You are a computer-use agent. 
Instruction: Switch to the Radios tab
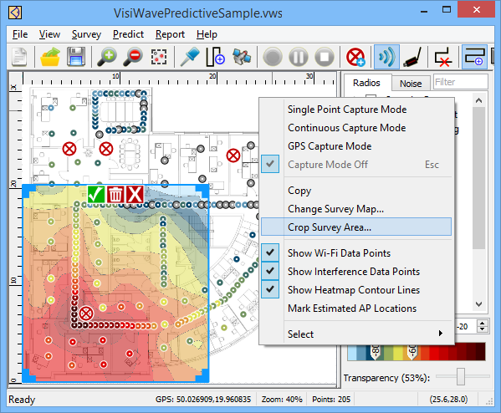click(x=366, y=83)
